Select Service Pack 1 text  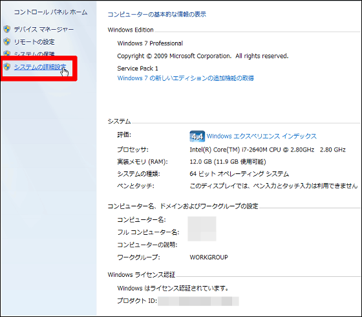[x=138, y=69]
